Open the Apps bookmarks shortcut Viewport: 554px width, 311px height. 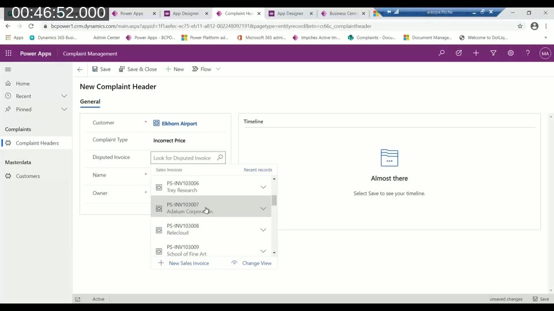point(14,37)
